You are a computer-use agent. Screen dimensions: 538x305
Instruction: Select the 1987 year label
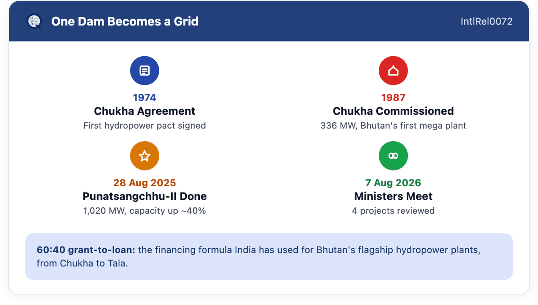click(393, 98)
